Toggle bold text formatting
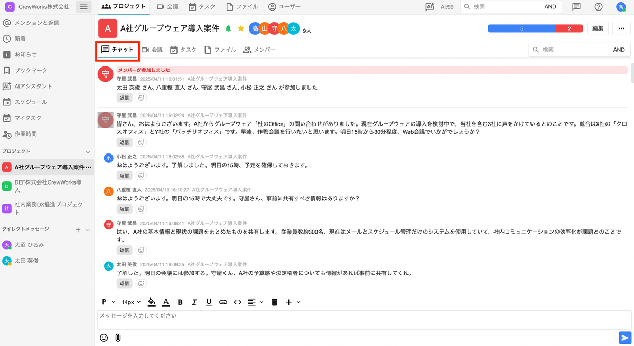This screenshot has height=346, width=634. 180,302
